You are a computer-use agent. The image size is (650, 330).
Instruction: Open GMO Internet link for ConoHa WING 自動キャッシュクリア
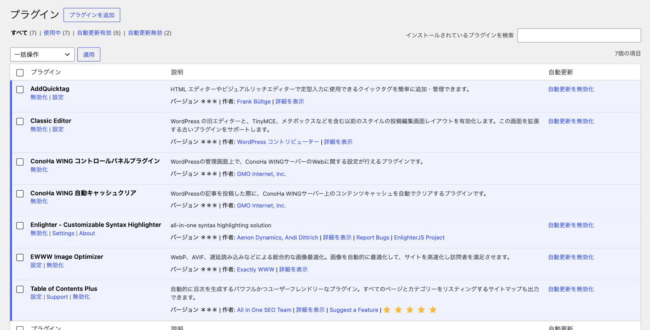(x=261, y=205)
